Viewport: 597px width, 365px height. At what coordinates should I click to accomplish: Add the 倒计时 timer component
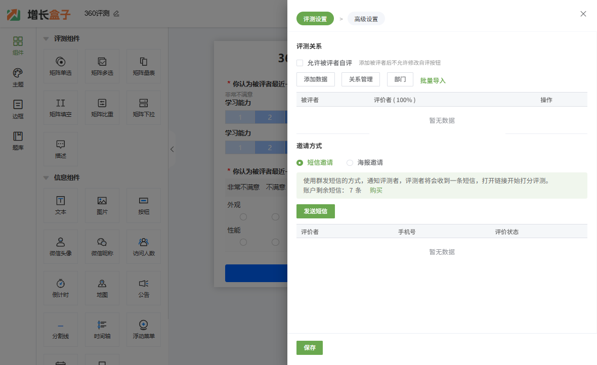click(x=61, y=288)
